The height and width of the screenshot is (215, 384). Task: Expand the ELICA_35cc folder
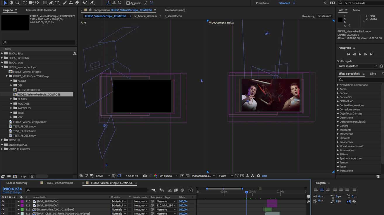(x=2, y=54)
